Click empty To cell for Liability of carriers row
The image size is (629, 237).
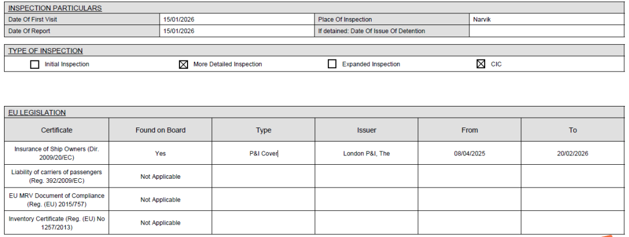[x=573, y=176]
